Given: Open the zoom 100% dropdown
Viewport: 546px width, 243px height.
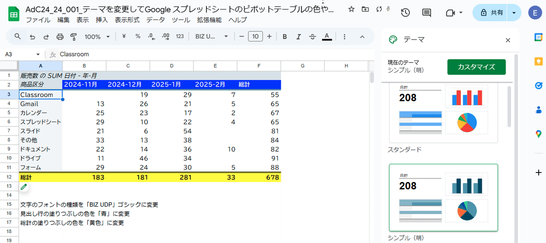Looking at the screenshot, I should click(x=97, y=37).
